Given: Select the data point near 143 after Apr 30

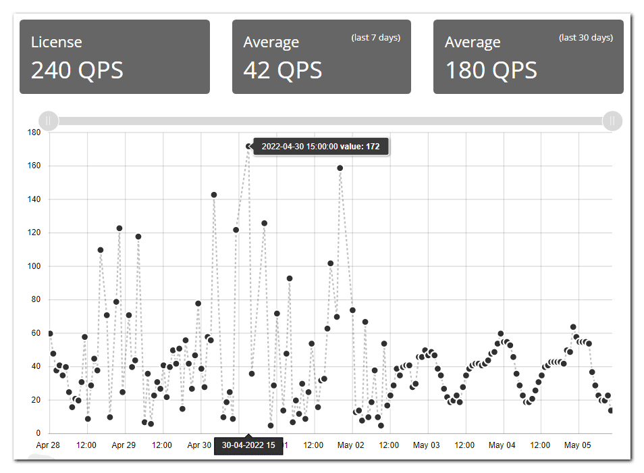Looking at the screenshot, I should point(214,195).
